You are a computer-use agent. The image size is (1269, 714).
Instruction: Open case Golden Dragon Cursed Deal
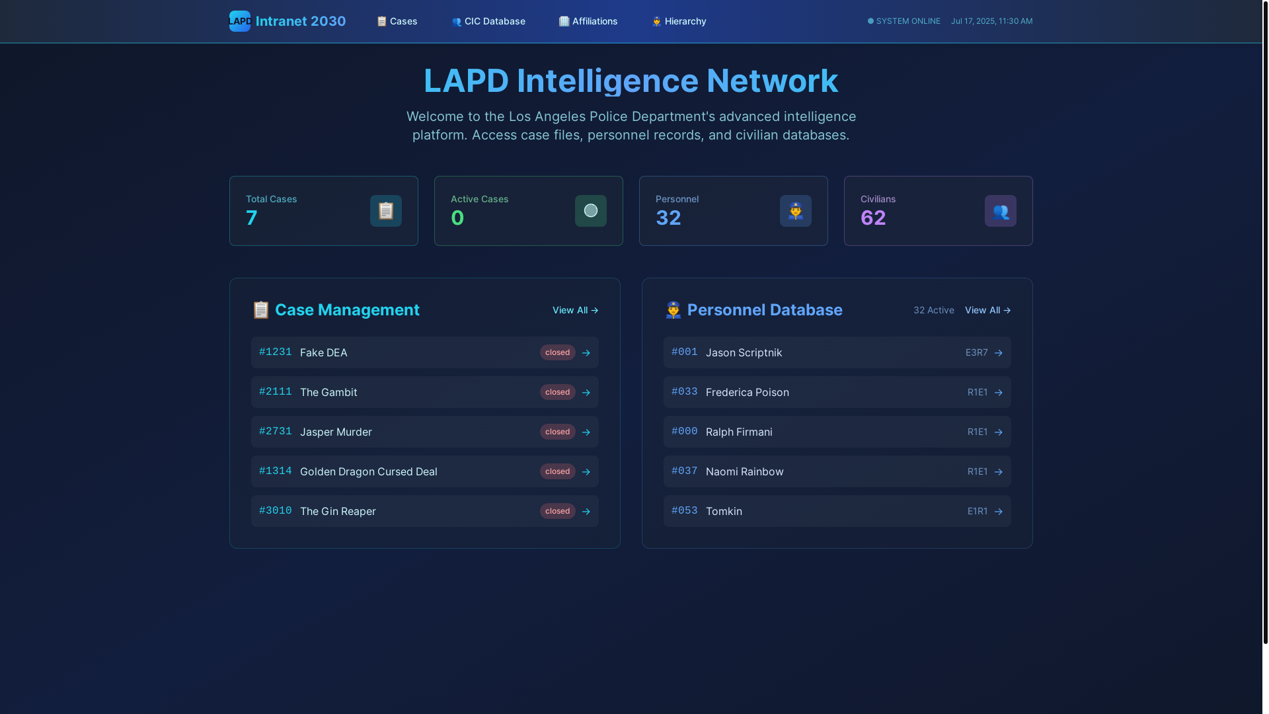point(425,471)
